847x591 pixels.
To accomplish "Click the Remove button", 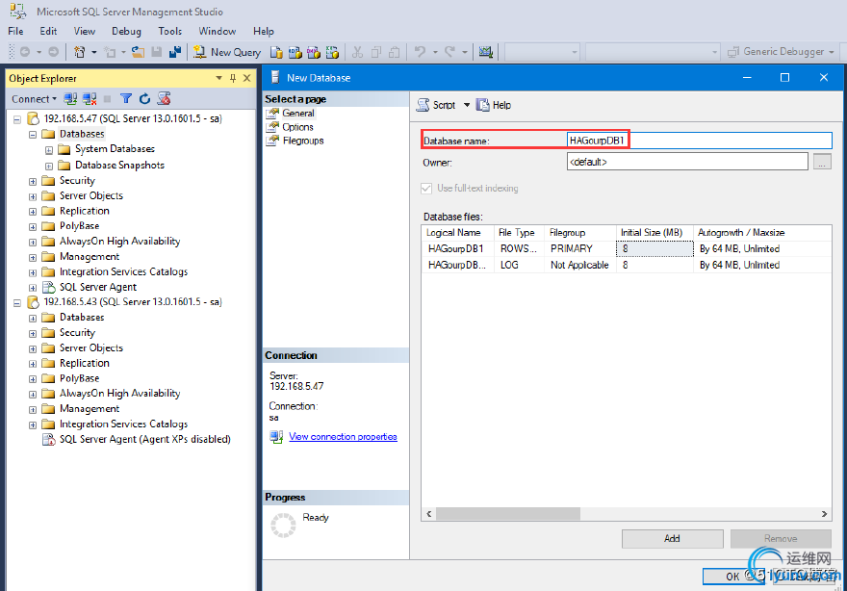I will (x=781, y=539).
